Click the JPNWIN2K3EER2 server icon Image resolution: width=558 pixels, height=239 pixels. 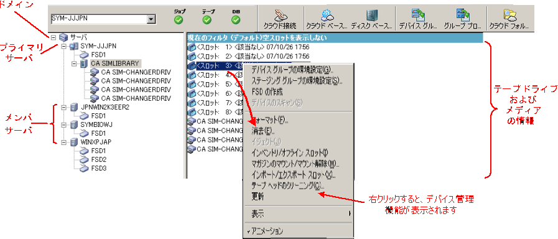click(74, 107)
